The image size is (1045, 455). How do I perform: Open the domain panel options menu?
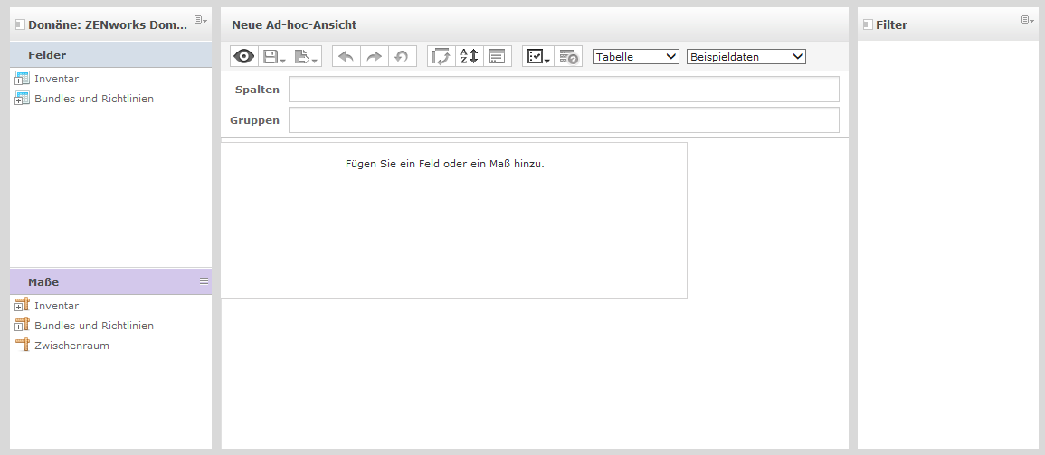201,20
